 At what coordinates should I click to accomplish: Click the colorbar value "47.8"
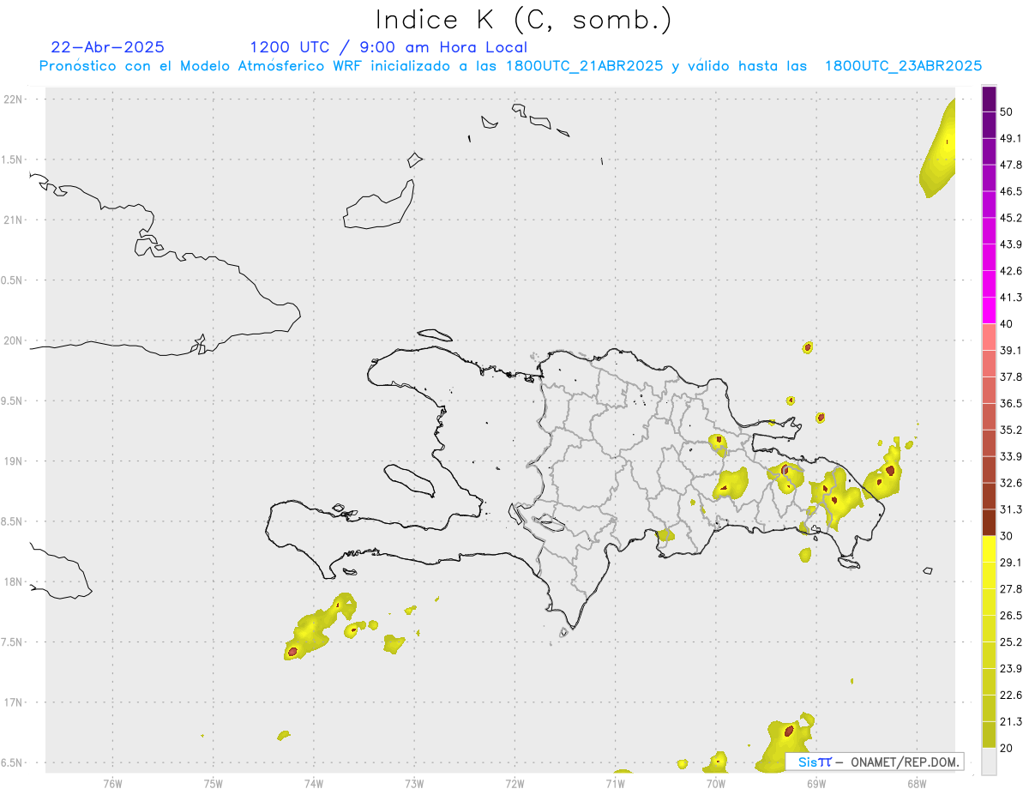(x=1011, y=165)
